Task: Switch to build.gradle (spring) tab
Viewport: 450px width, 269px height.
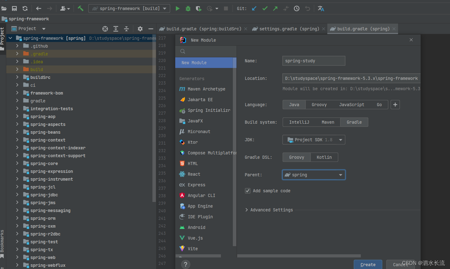Action: pyautogui.click(x=363, y=29)
